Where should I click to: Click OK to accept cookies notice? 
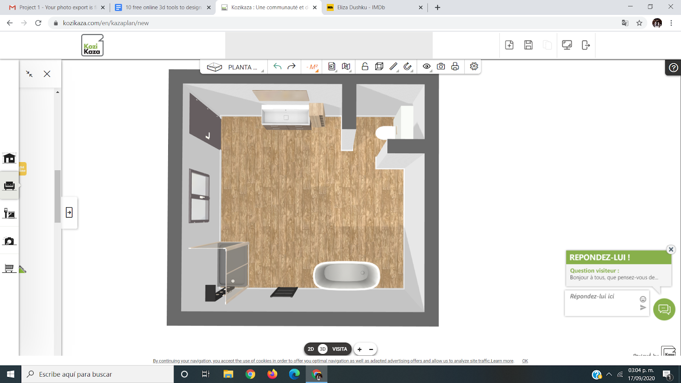point(525,361)
